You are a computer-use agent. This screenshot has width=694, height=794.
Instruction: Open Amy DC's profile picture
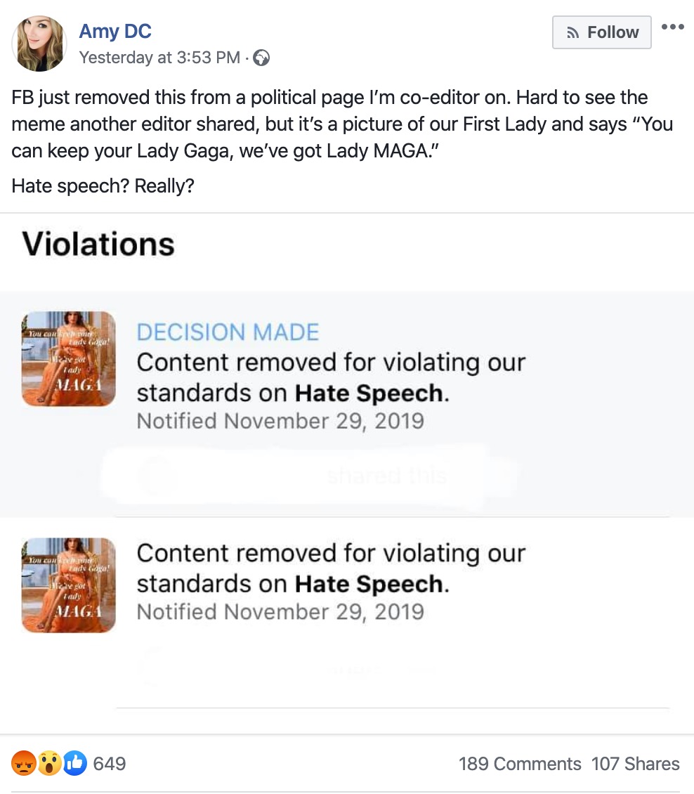pyautogui.click(x=39, y=44)
